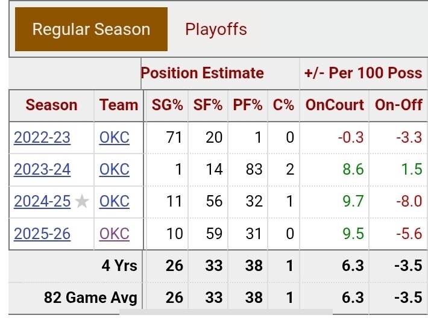Sort by On-Off column header
The width and height of the screenshot is (428, 327).
(x=398, y=105)
